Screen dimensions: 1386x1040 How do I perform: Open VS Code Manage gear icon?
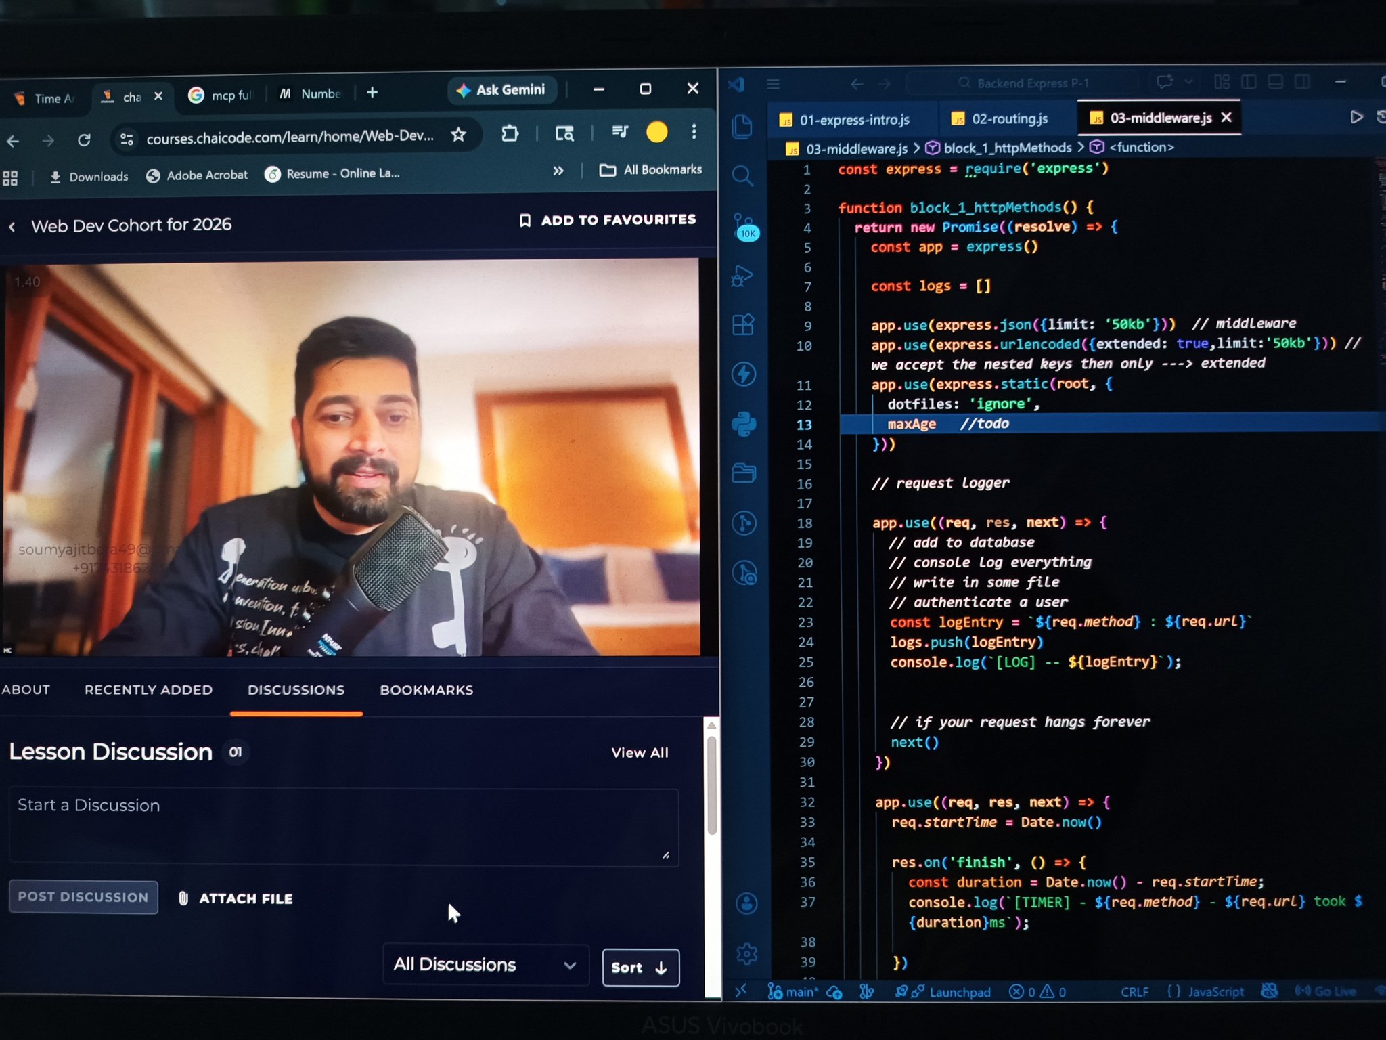746,954
